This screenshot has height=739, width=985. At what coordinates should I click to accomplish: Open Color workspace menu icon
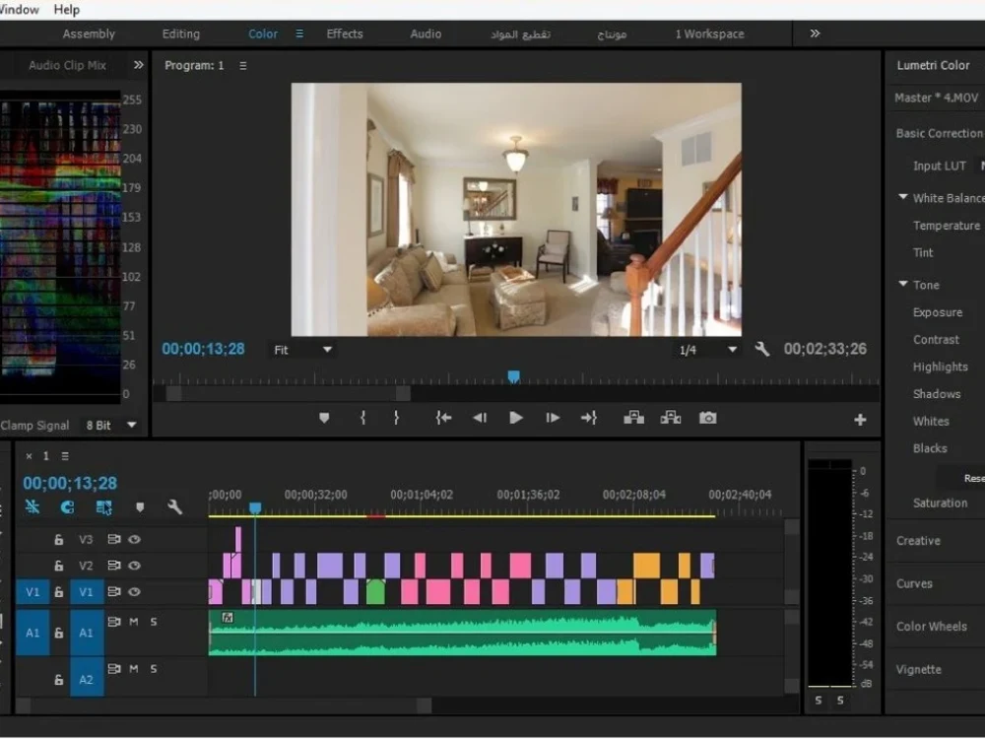click(x=299, y=34)
